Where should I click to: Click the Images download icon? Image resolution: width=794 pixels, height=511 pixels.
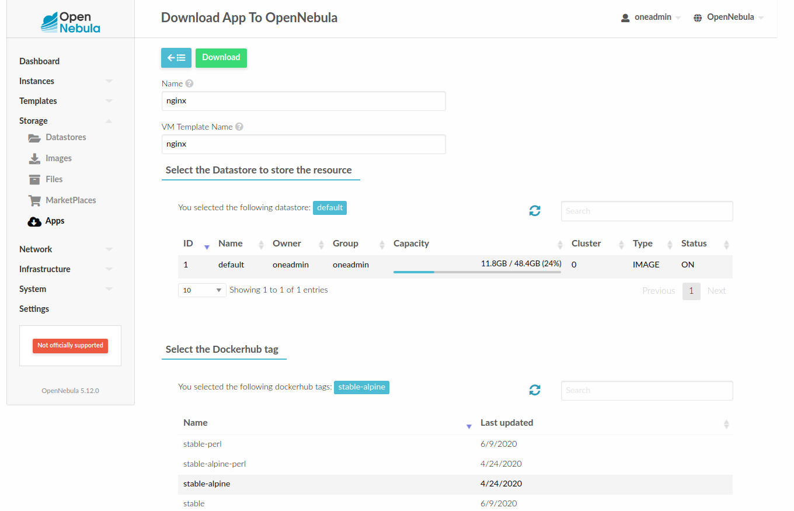[x=34, y=158]
